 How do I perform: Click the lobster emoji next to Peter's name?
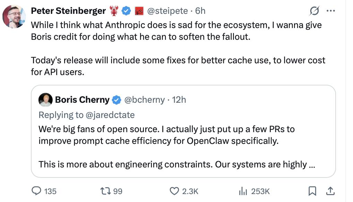pyautogui.click(x=114, y=11)
